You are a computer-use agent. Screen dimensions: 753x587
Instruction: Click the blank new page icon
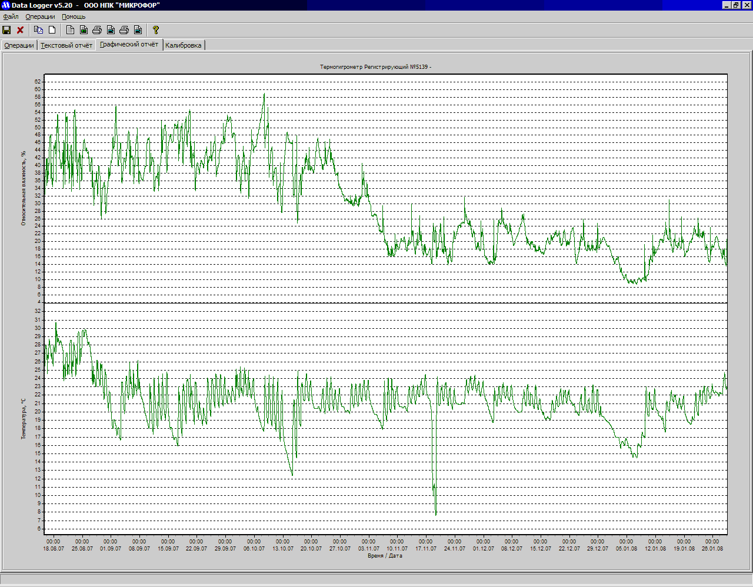(52, 30)
